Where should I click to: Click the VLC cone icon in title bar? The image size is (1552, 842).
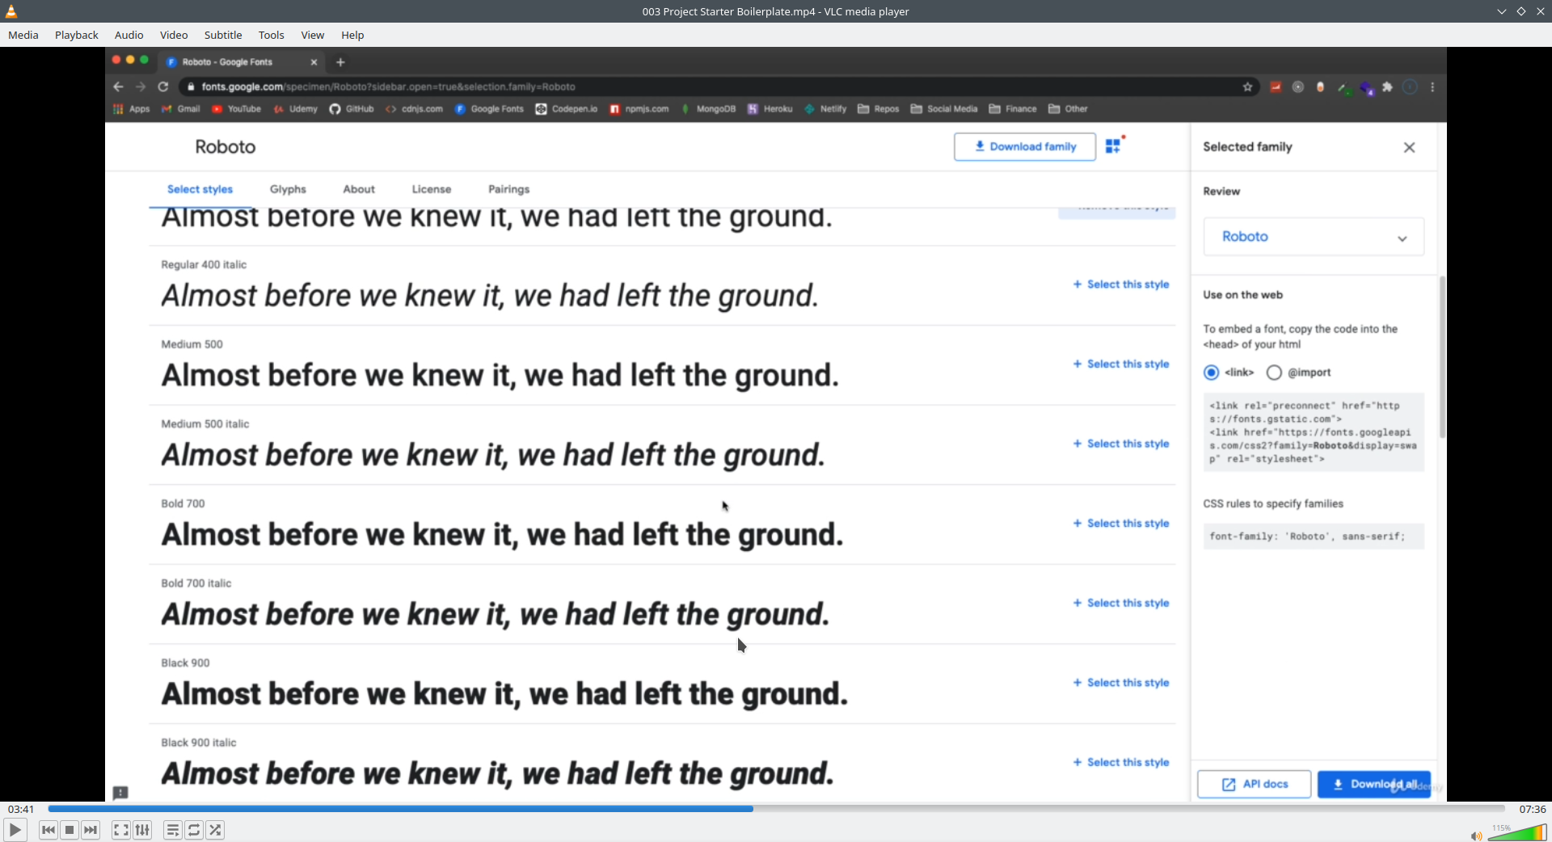[x=11, y=11]
